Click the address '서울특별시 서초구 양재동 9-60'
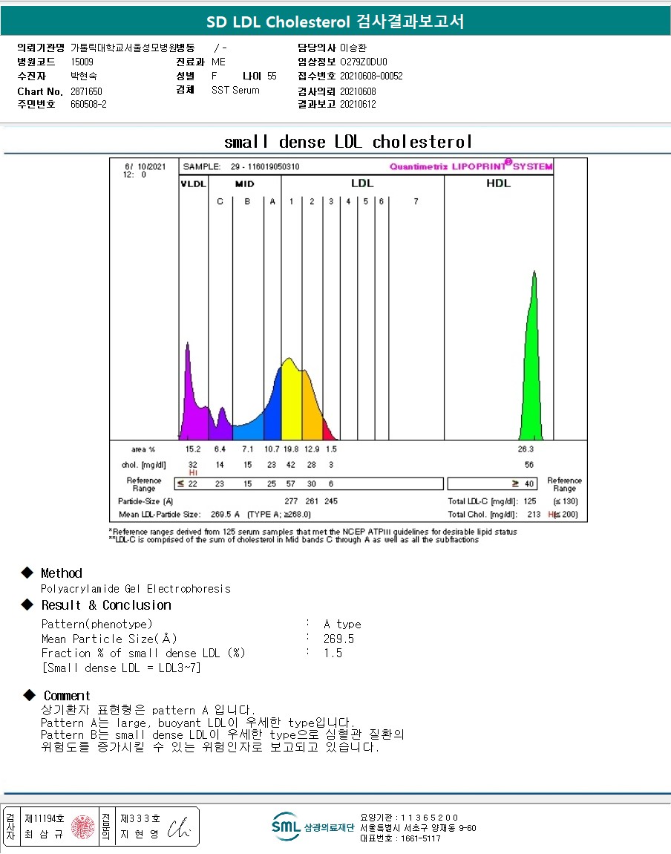The height and width of the screenshot is (854, 671). 418,828
